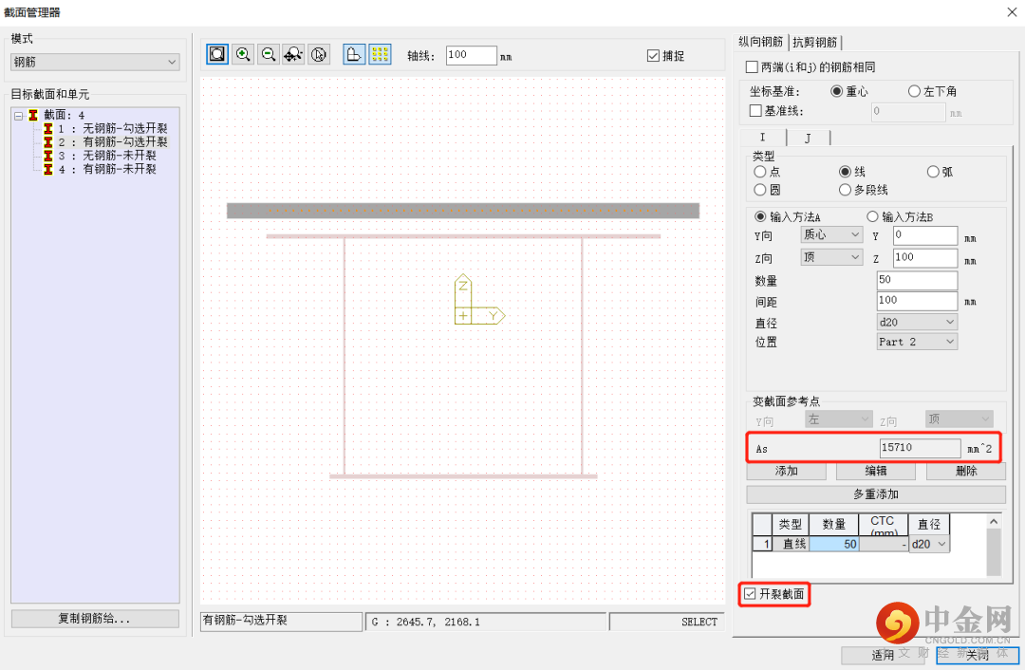Click the 多重添加 button

(x=876, y=494)
